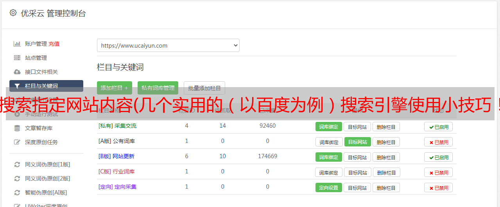Click the refresh icon beside 同义词伪原创[1版]

tap(17, 164)
